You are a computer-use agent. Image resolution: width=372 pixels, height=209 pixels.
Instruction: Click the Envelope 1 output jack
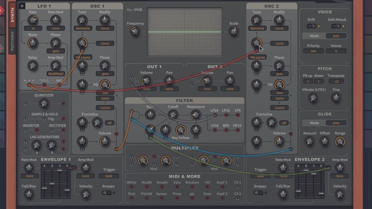pyautogui.click(x=74, y=168)
